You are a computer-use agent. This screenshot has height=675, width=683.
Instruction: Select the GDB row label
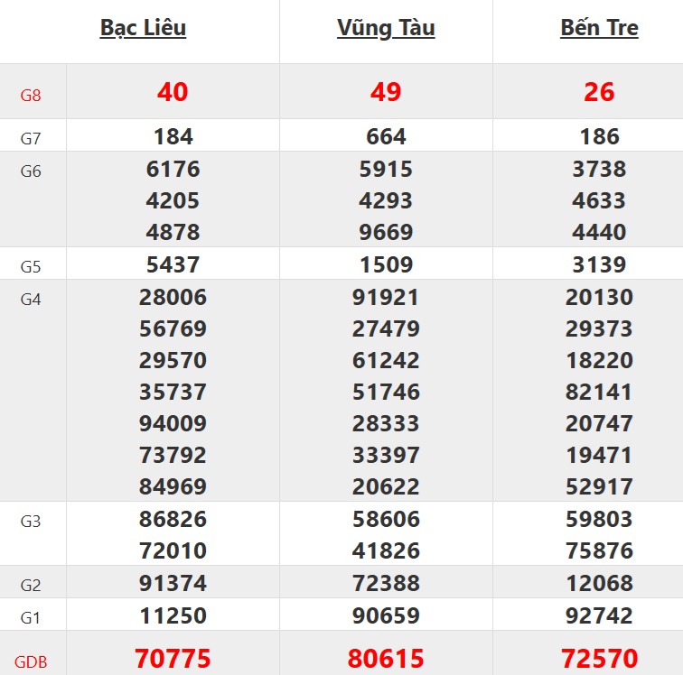pos(31,662)
